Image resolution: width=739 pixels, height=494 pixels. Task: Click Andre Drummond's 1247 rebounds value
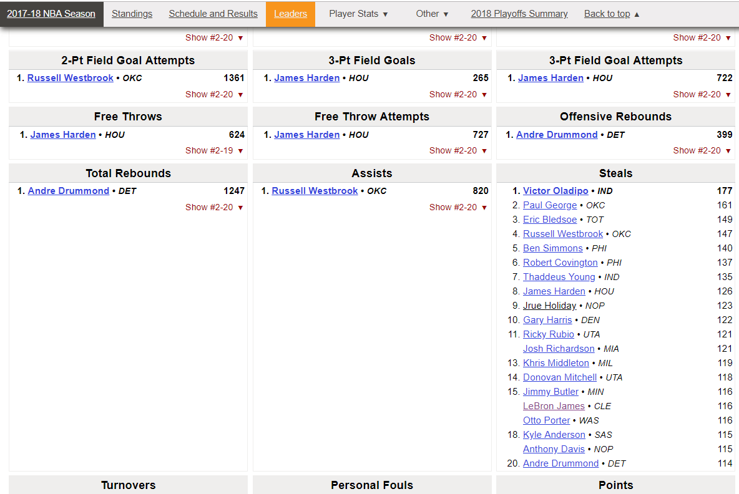click(x=234, y=191)
